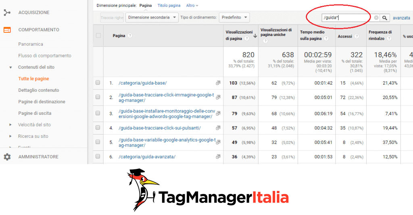This screenshot has height=215, width=413.
Task: Sort by Tempo medio sulla pagina header
Action: click(x=312, y=35)
